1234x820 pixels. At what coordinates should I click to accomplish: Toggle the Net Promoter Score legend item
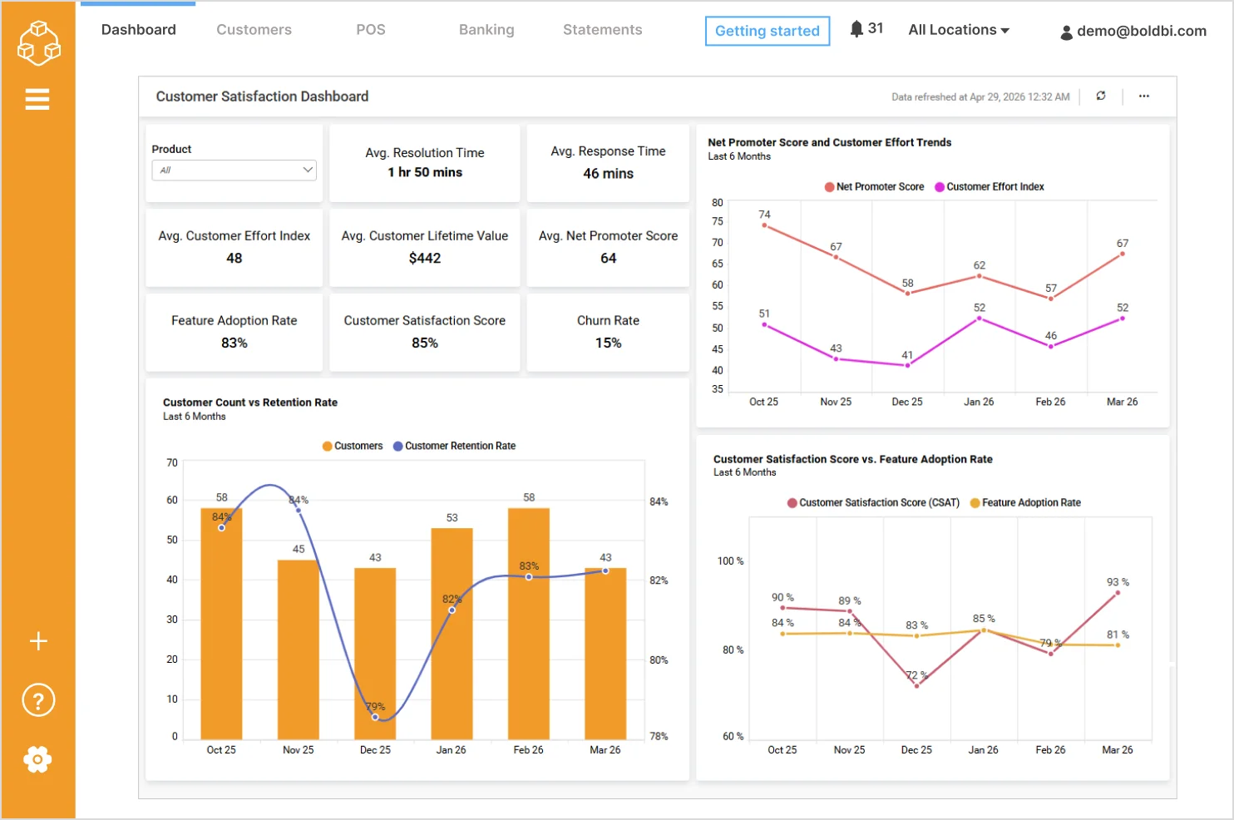pyautogui.click(x=874, y=187)
